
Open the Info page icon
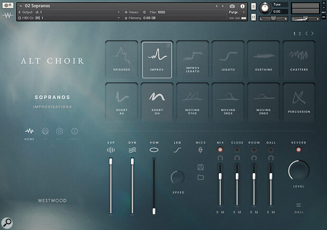[74, 131]
